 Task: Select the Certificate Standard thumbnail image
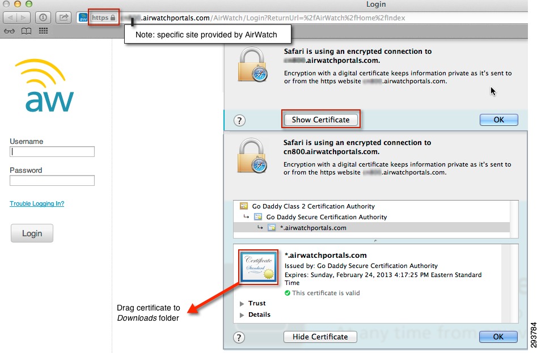click(x=259, y=267)
